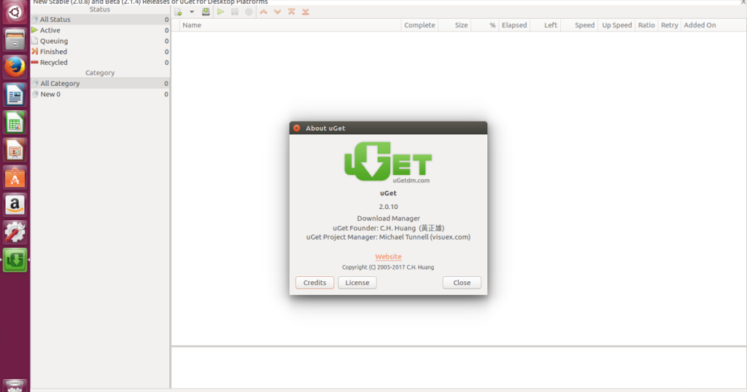Click the Move to Bottom icon
Screen dimensions: 747x392
306,12
